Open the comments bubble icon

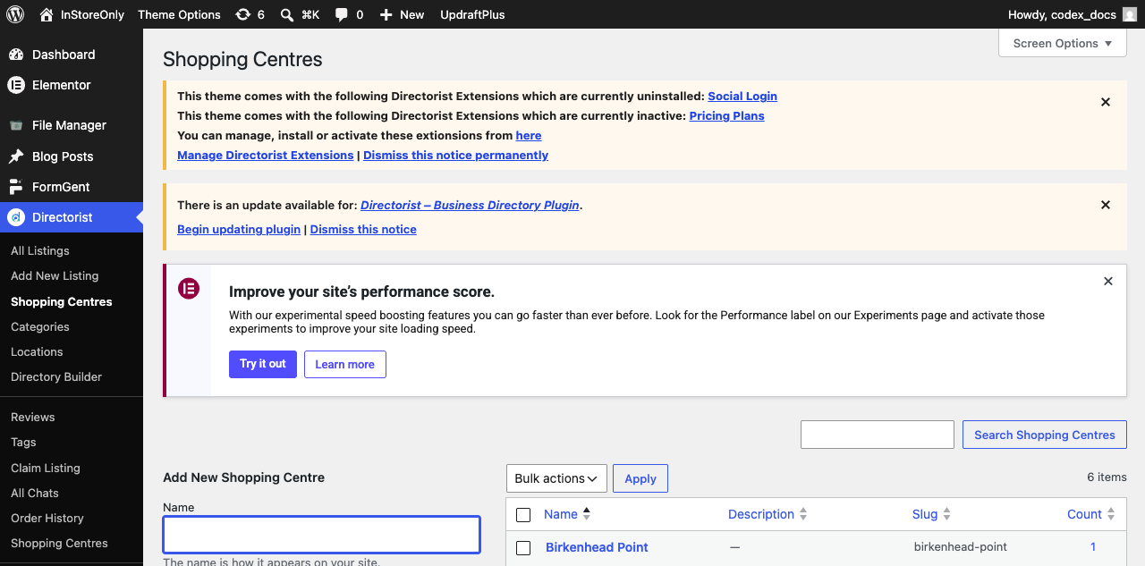click(342, 14)
